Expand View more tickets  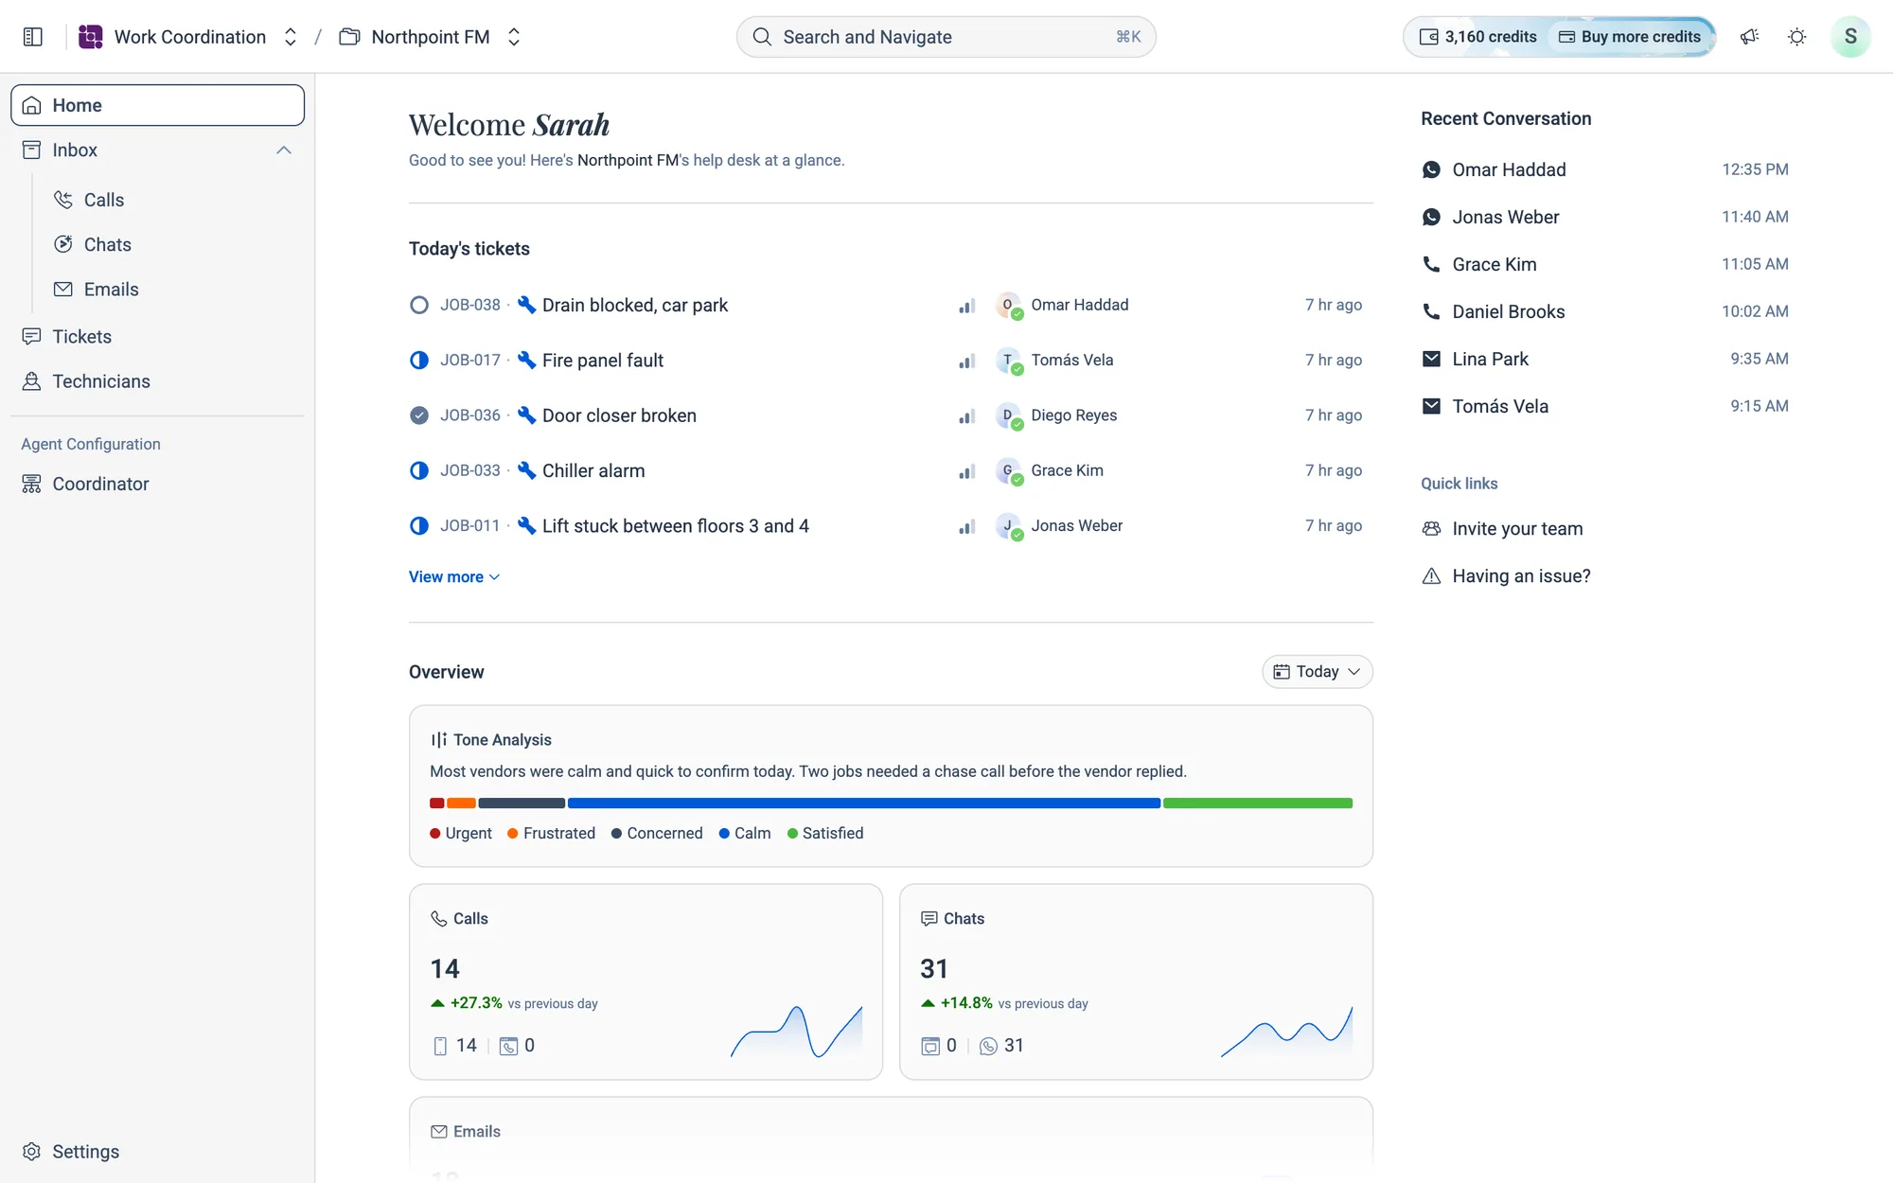point(454,576)
